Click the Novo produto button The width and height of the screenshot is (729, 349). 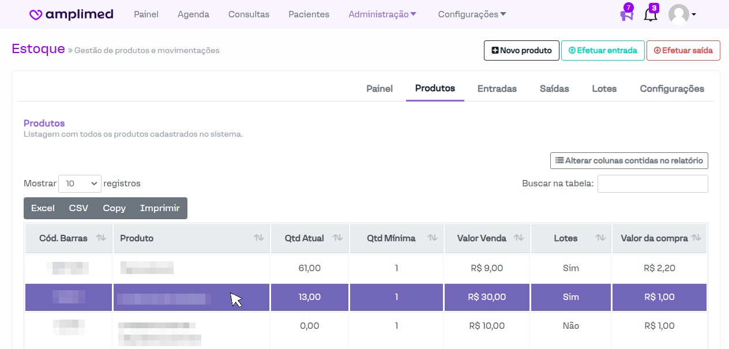(521, 51)
